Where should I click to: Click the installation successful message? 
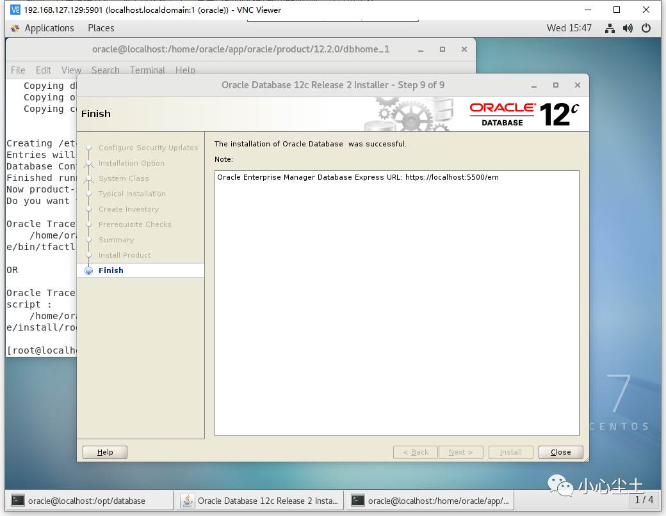click(310, 144)
